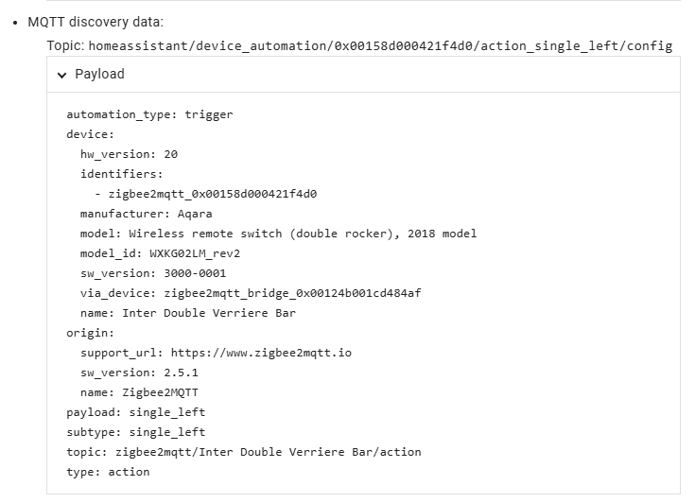Image resolution: width=695 pixels, height=503 pixels.
Task: Click the type: action line
Action: tap(108, 472)
